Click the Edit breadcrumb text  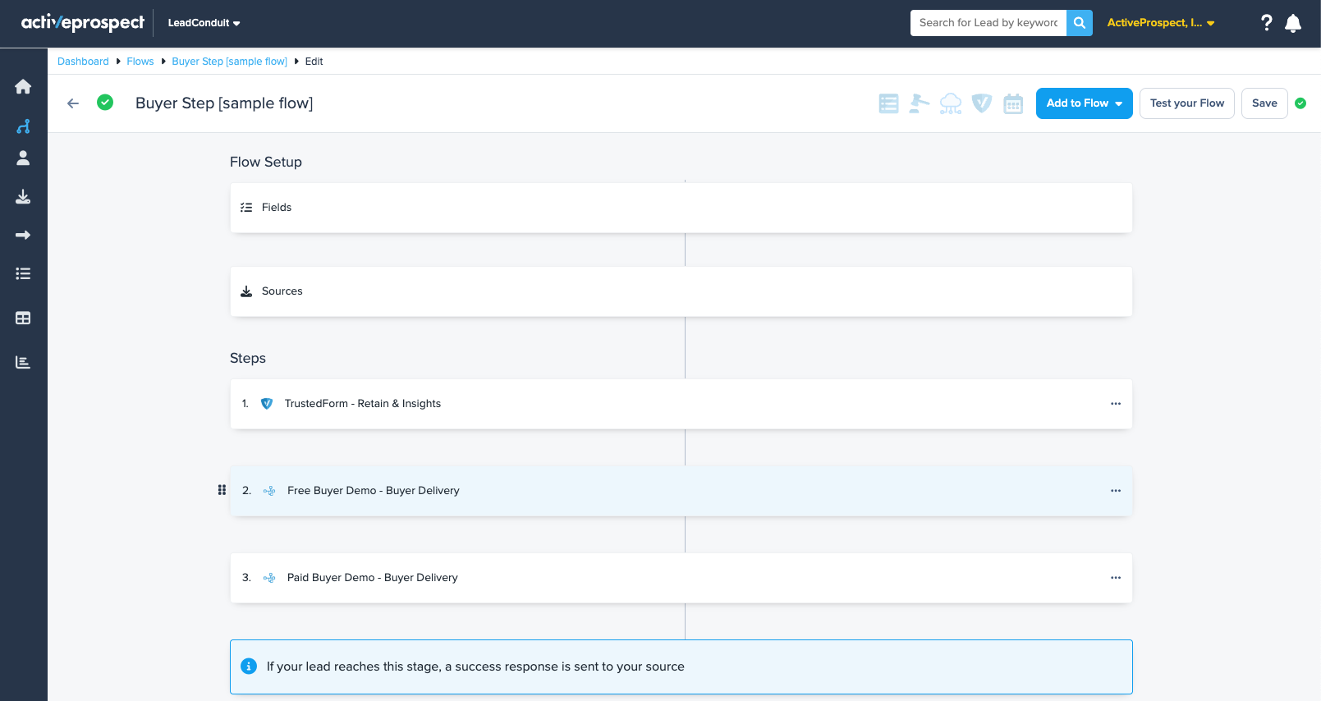tap(314, 62)
